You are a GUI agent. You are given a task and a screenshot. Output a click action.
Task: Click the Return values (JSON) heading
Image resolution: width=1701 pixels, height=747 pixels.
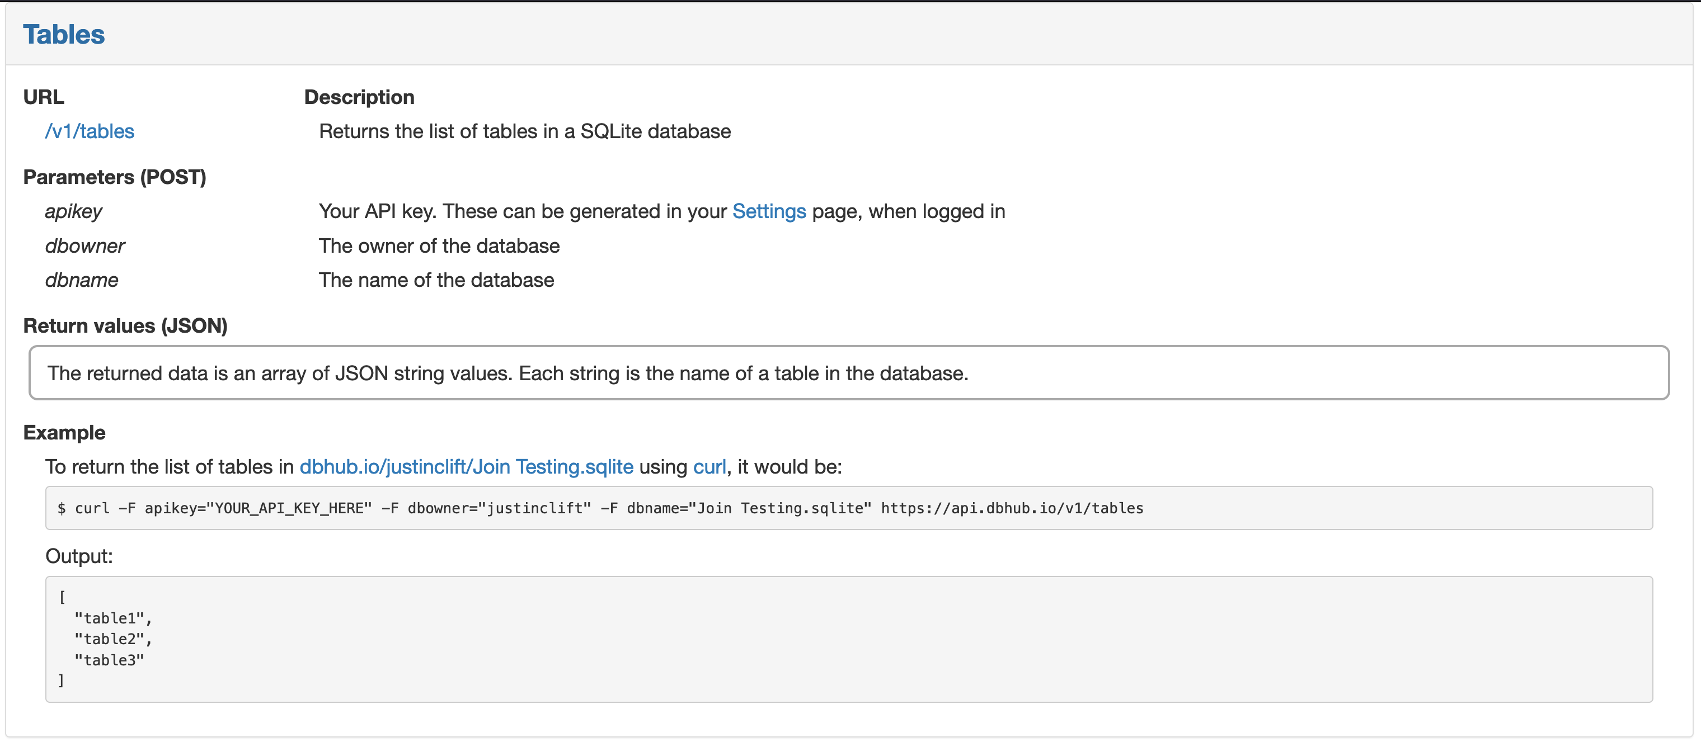(125, 325)
